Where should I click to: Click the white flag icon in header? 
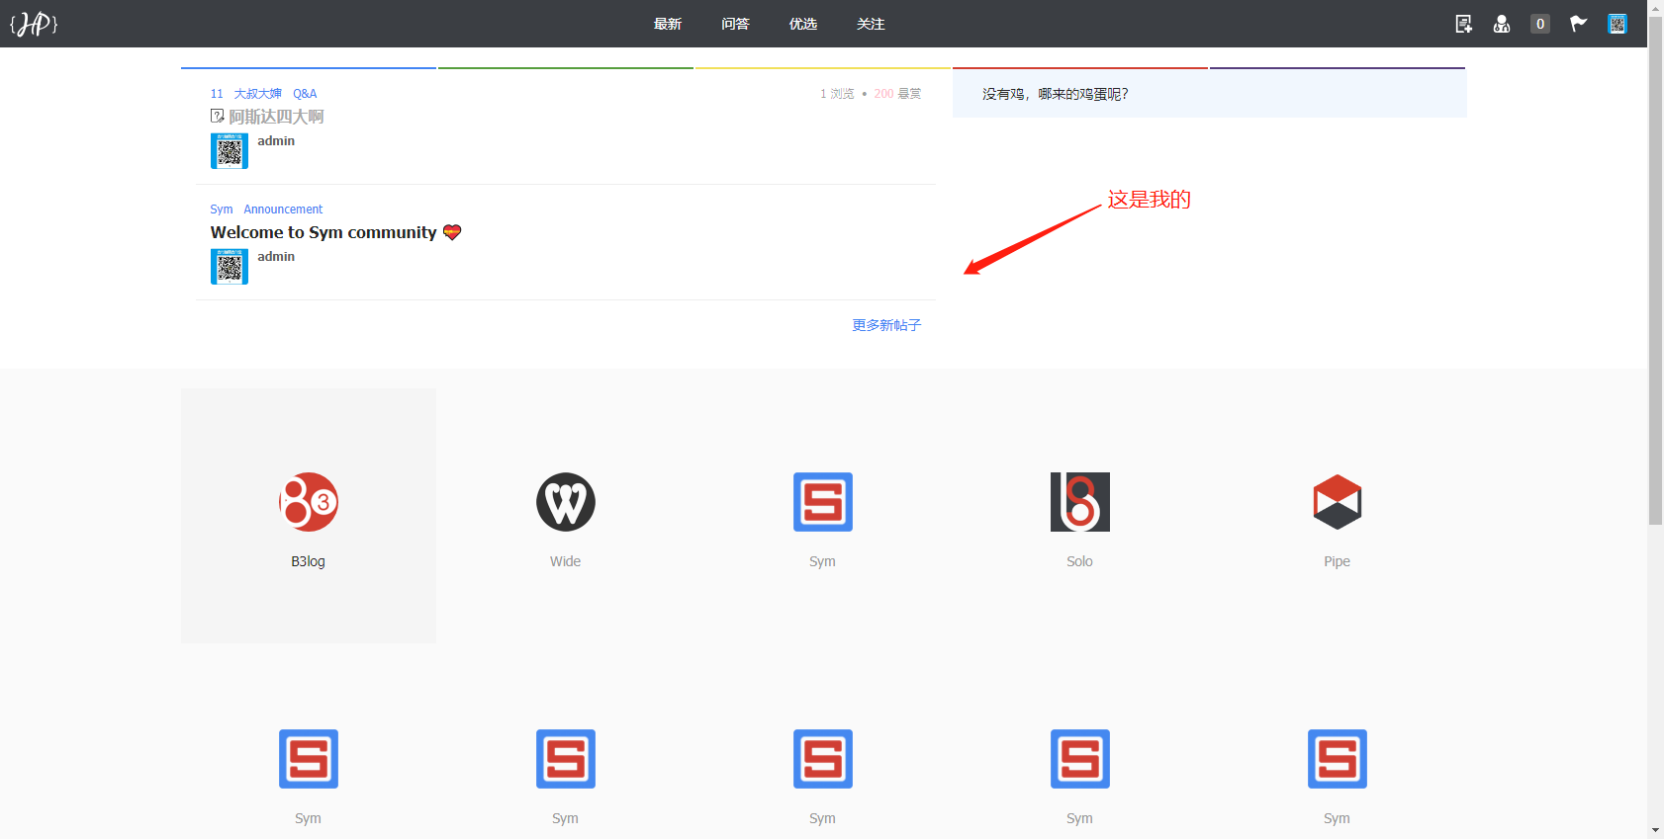click(x=1579, y=24)
